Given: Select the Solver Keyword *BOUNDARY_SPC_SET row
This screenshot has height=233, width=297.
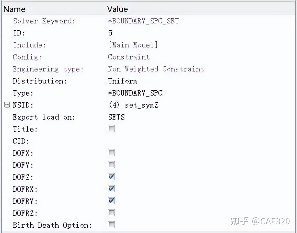Looking at the screenshot, I should [143, 21].
